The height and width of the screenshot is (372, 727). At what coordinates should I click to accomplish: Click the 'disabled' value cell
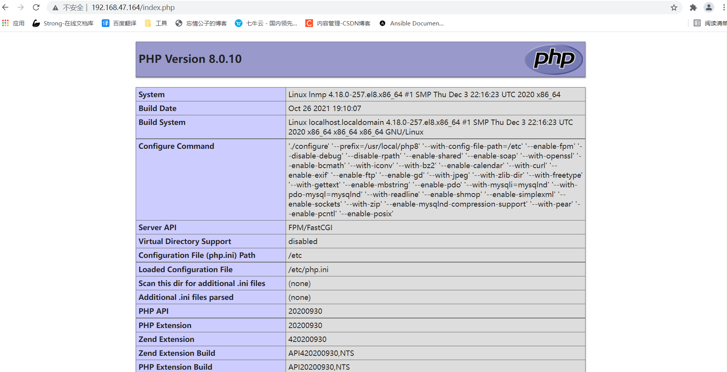tap(435, 241)
